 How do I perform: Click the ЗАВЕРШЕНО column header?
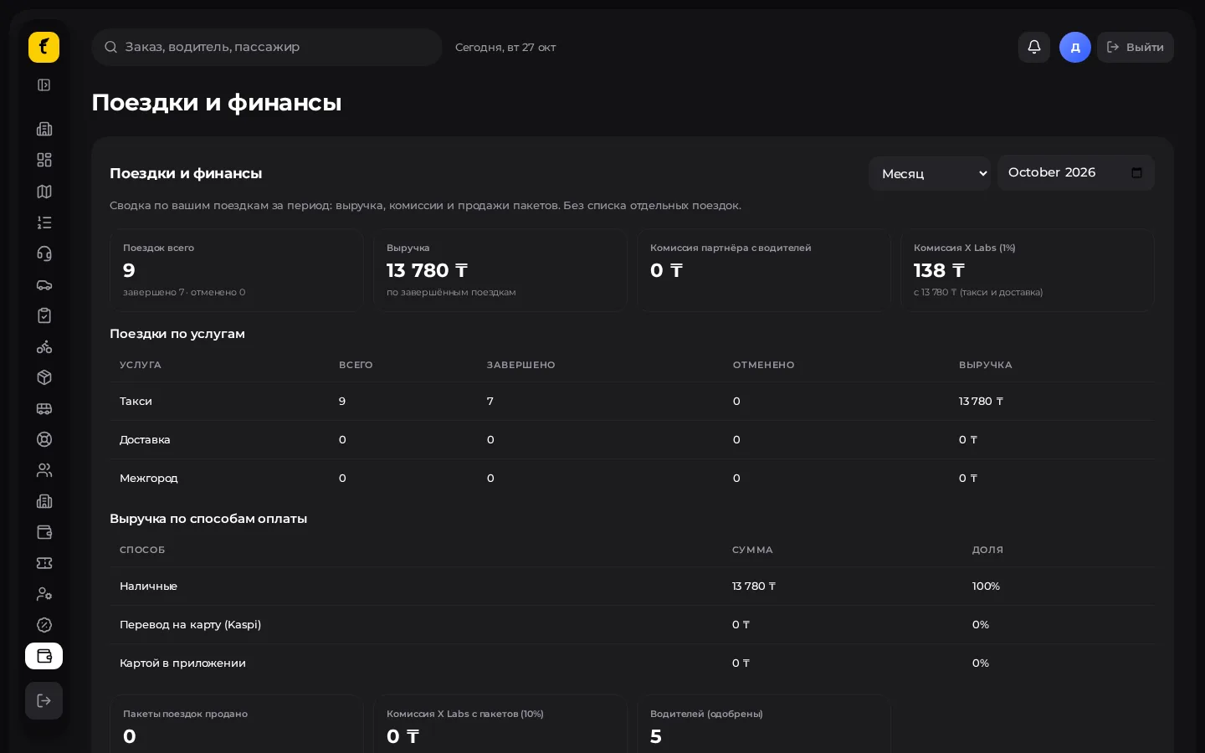(521, 365)
